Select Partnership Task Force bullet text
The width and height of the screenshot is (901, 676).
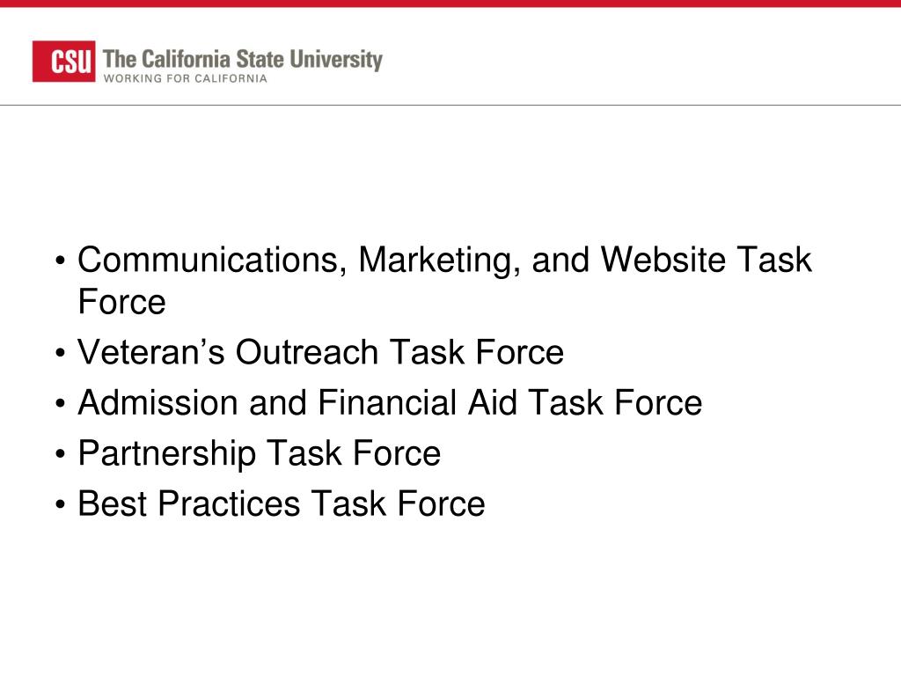[260, 453]
